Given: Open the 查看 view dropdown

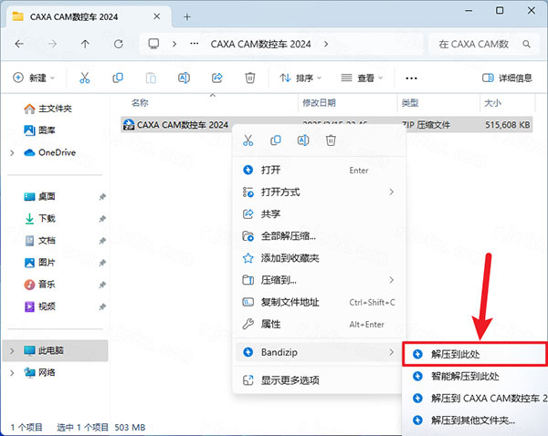Looking at the screenshot, I should click(362, 78).
